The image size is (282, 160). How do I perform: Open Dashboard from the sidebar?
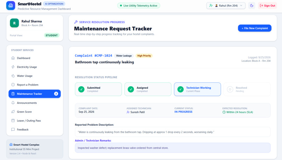35,58
